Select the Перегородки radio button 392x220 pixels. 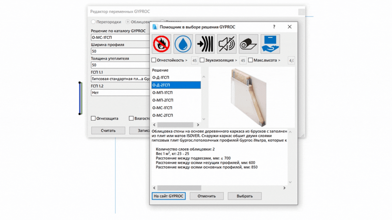[93, 22]
